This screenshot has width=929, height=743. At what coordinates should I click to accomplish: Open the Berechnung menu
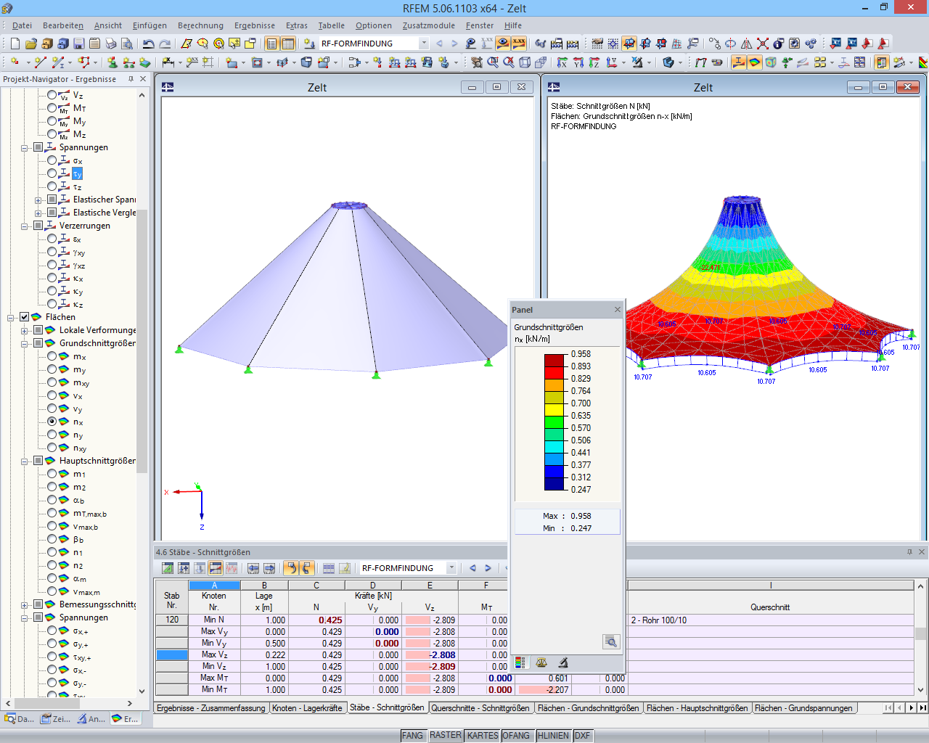pyautogui.click(x=200, y=25)
